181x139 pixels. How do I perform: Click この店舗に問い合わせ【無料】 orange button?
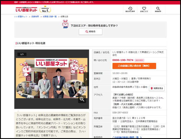pyautogui.click(x=134, y=66)
